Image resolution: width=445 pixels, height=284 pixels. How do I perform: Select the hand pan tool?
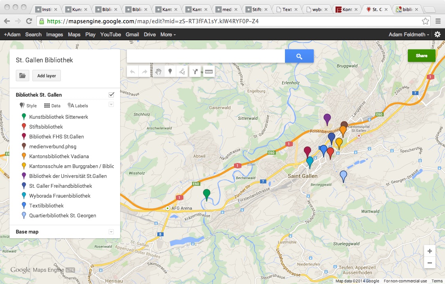coord(158,72)
